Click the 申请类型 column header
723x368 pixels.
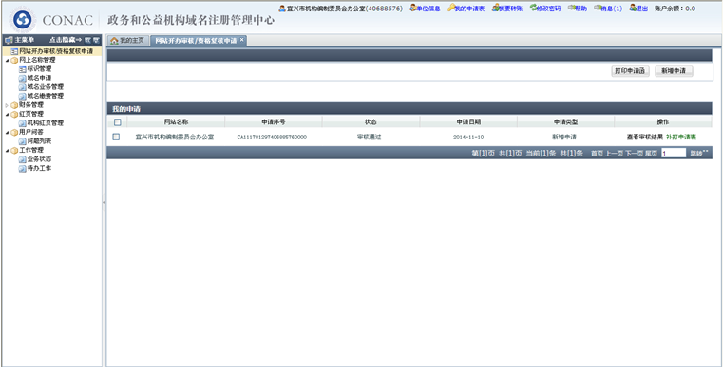click(566, 122)
